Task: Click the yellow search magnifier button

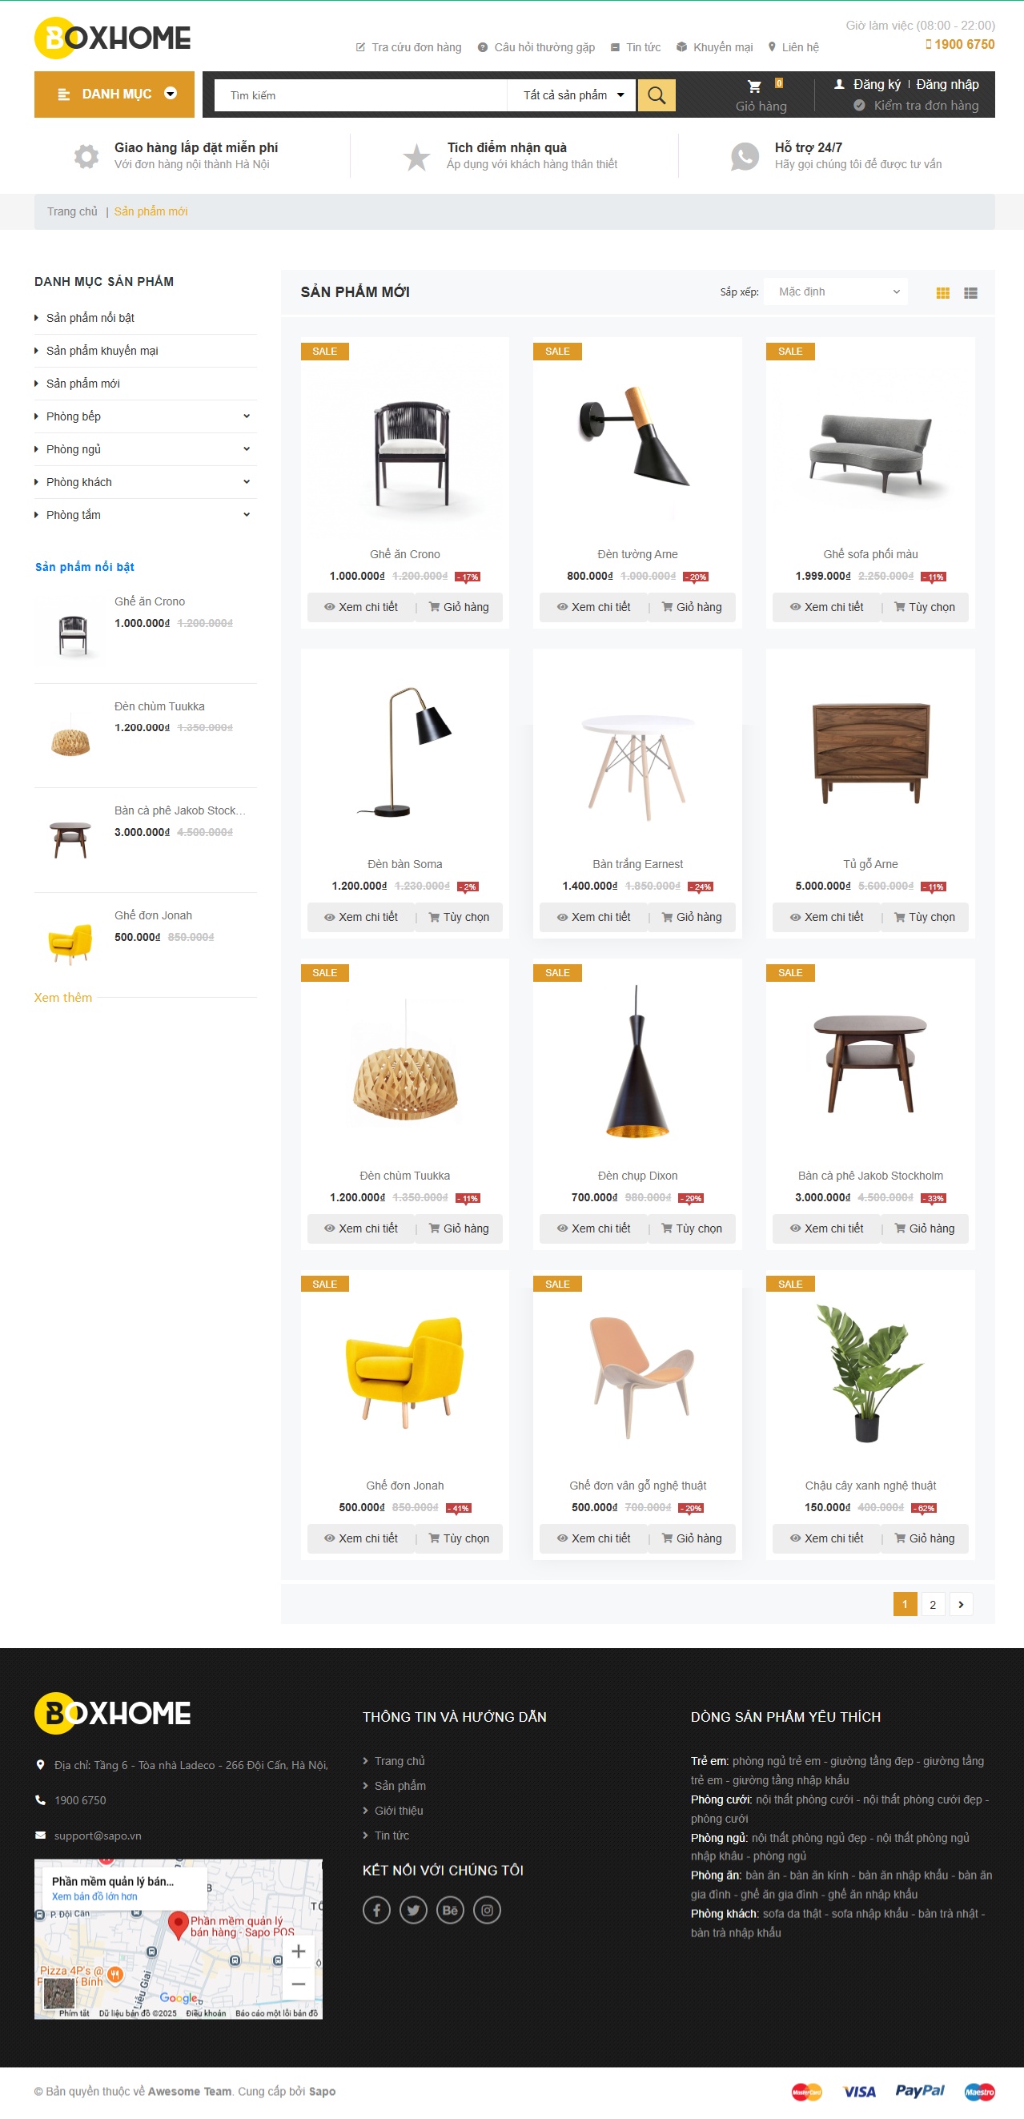Action: [656, 95]
